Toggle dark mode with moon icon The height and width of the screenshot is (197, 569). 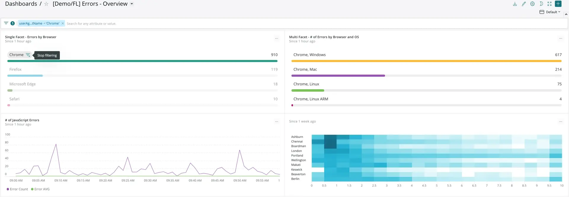coord(541,4)
